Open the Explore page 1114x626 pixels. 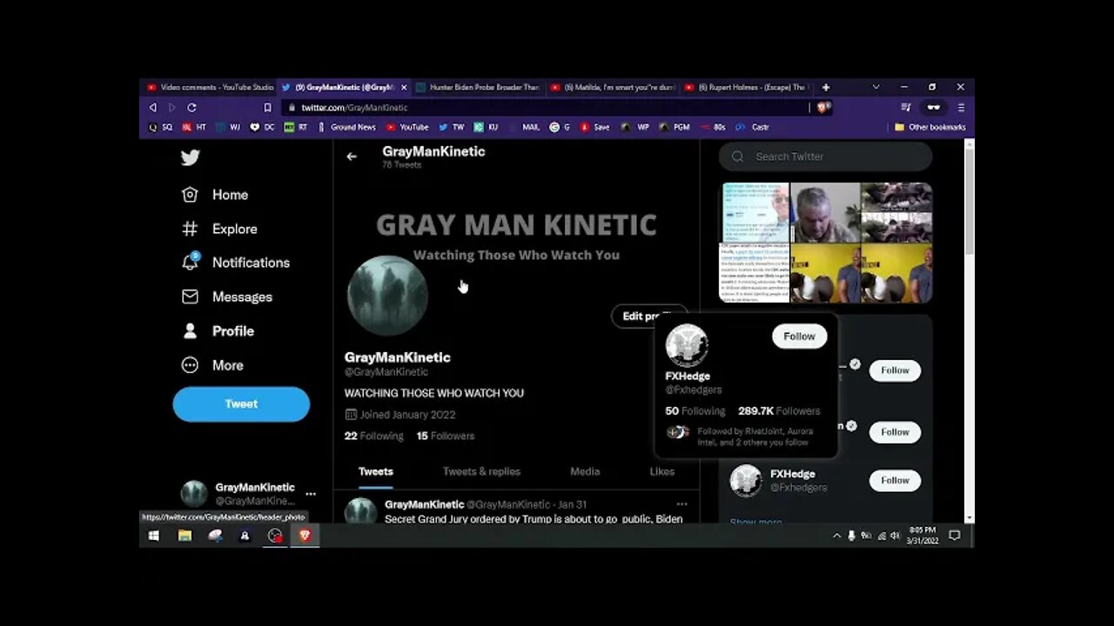pyautogui.click(x=219, y=229)
